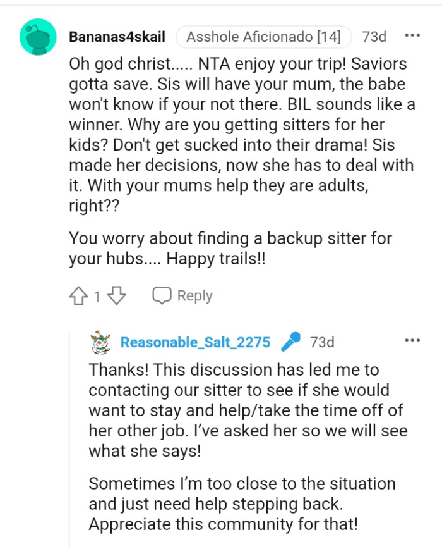Open Bananas4skail's profile avatar
The height and width of the screenshot is (549, 442).
point(36,36)
